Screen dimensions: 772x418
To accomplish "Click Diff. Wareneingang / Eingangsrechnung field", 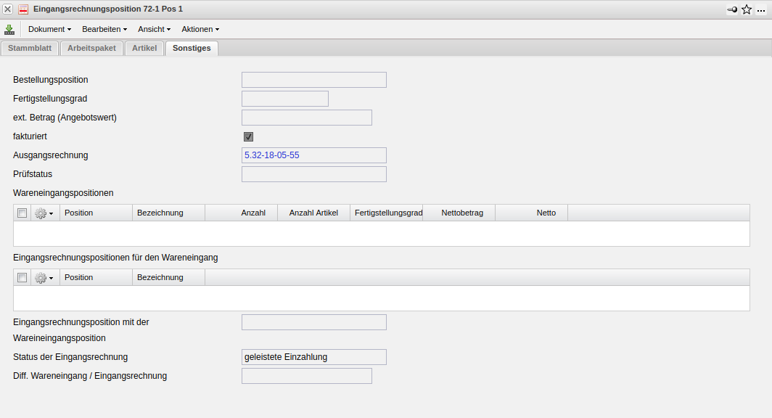I will 307,376.
